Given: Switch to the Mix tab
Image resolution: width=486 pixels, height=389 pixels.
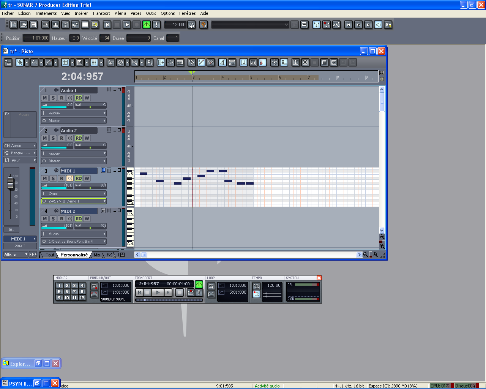Looking at the screenshot, I should tap(97, 255).
